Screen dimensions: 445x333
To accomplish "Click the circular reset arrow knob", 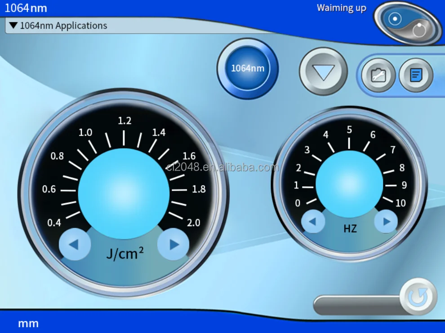I will point(418,297).
